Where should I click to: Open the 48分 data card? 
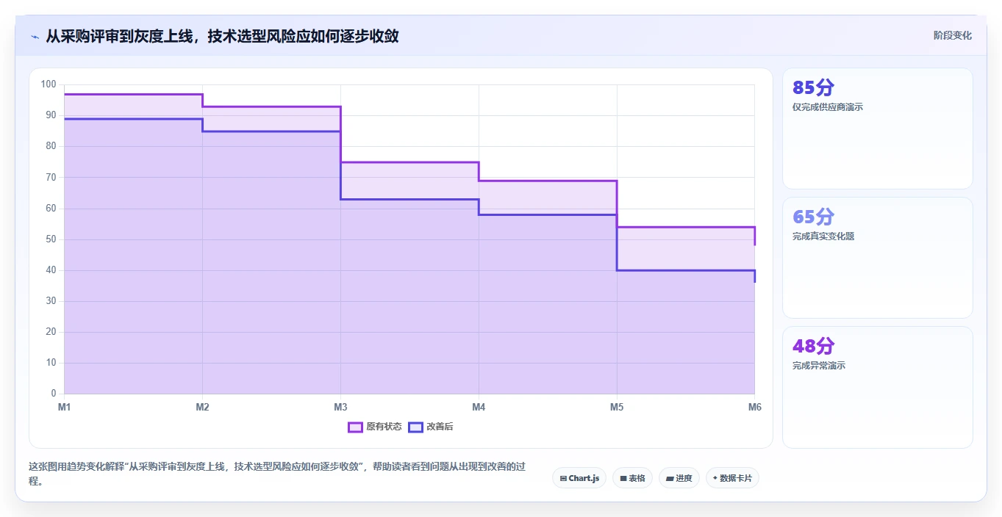[x=878, y=387]
